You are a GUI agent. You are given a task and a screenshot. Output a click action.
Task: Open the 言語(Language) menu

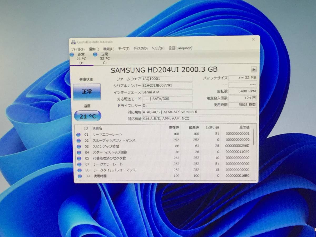click(x=180, y=48)
